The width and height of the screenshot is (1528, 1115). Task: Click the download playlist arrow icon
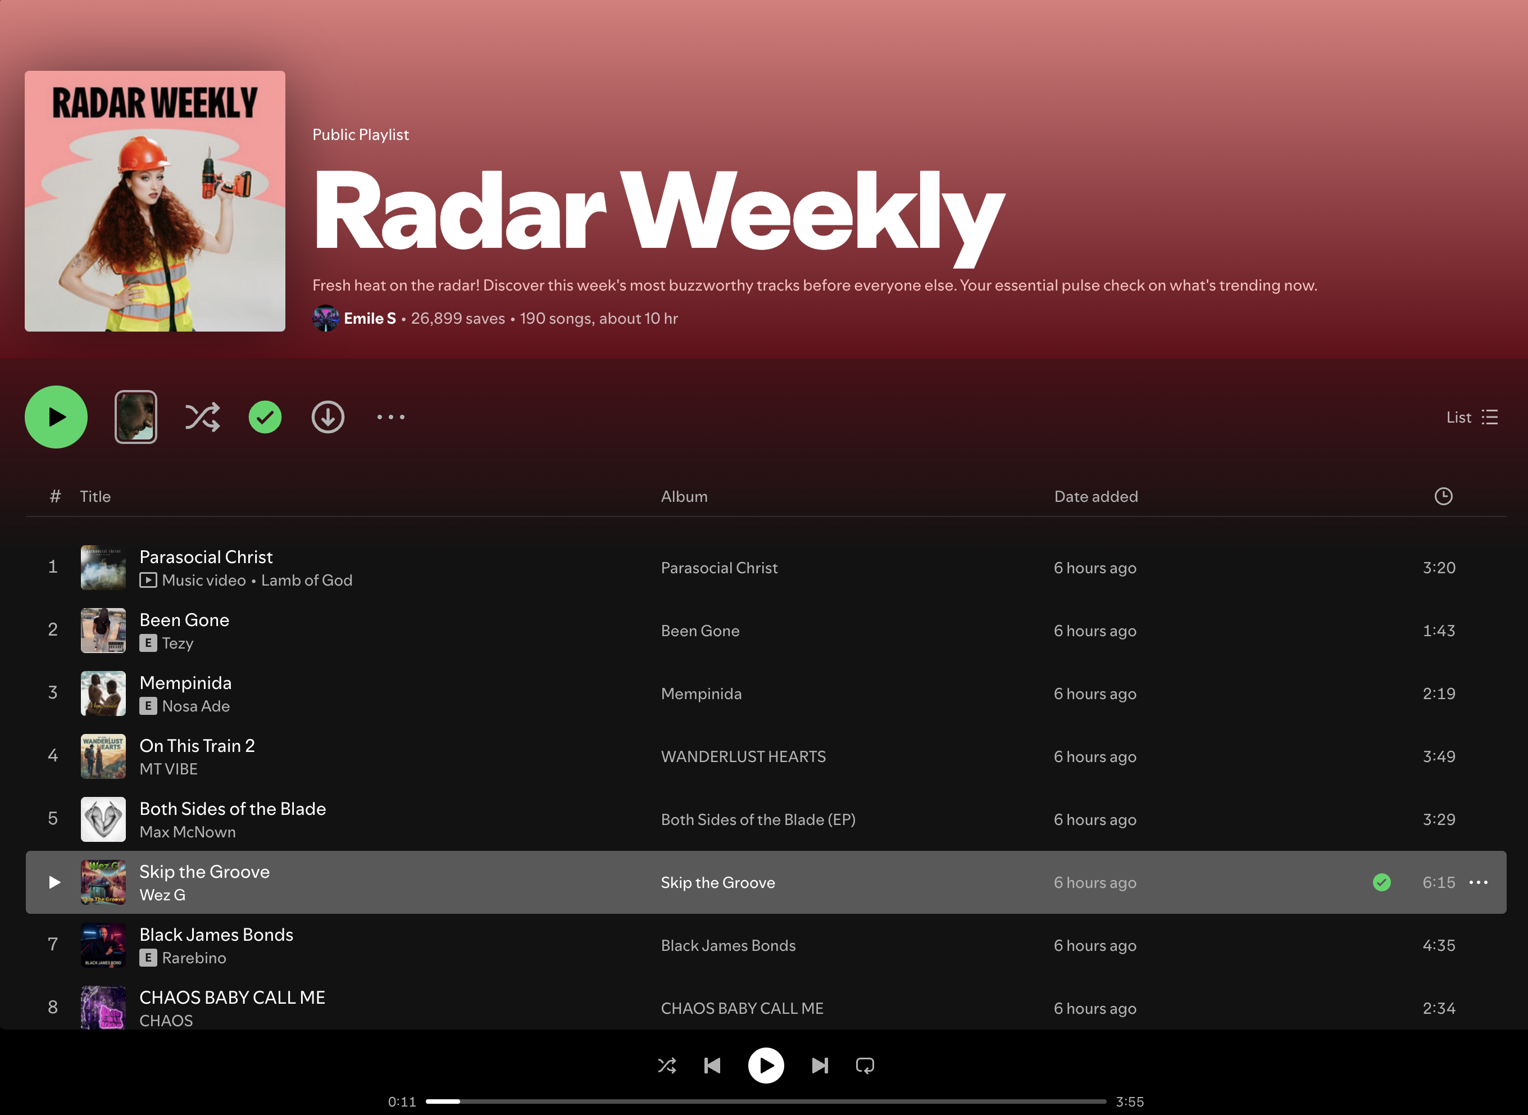328,417
